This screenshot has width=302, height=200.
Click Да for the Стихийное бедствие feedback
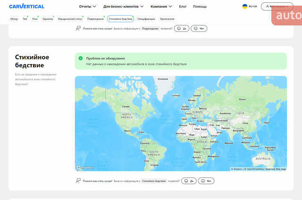click(189, 181)
